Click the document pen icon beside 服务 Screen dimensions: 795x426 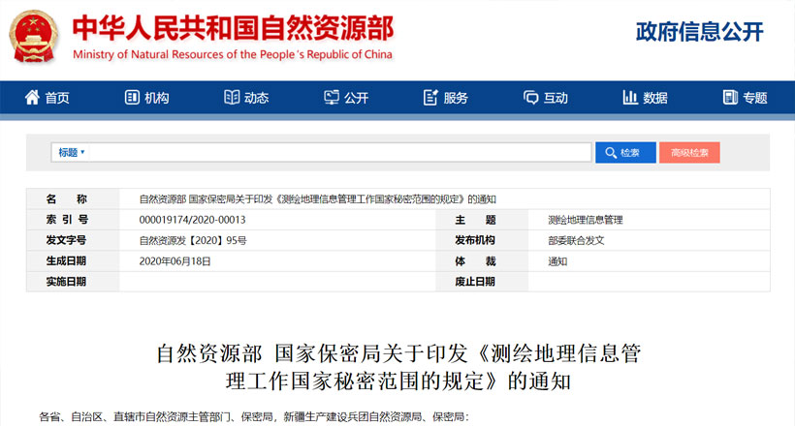[x=430, y=97]
